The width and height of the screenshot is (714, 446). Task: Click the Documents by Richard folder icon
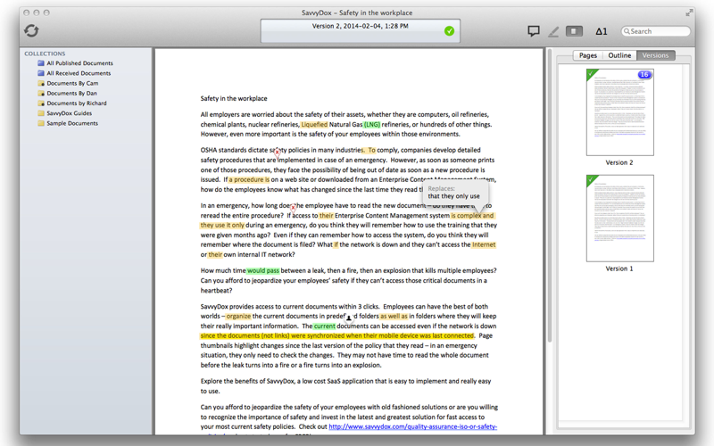[x=41, y=103]
